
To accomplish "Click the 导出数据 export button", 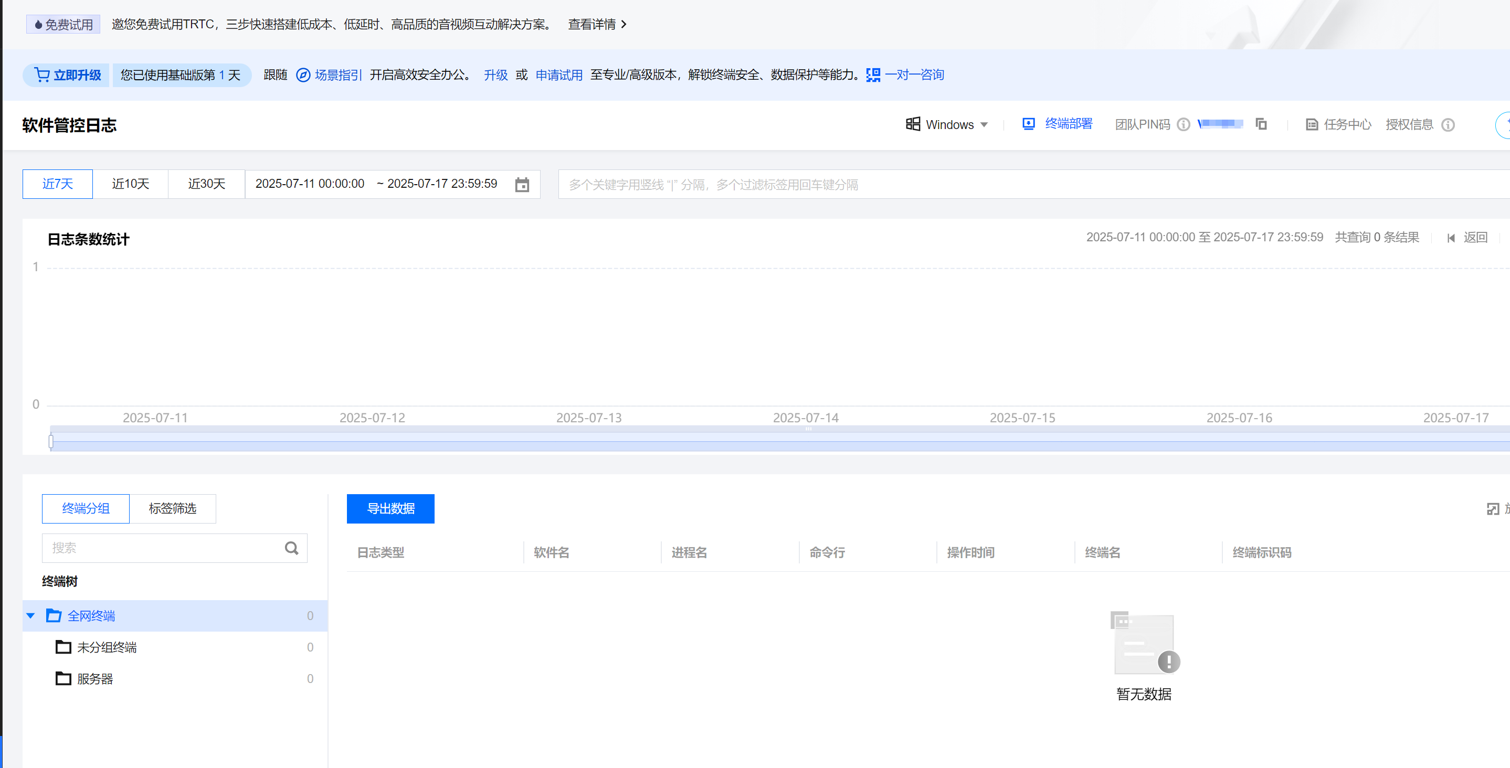I will click(390, 508).
